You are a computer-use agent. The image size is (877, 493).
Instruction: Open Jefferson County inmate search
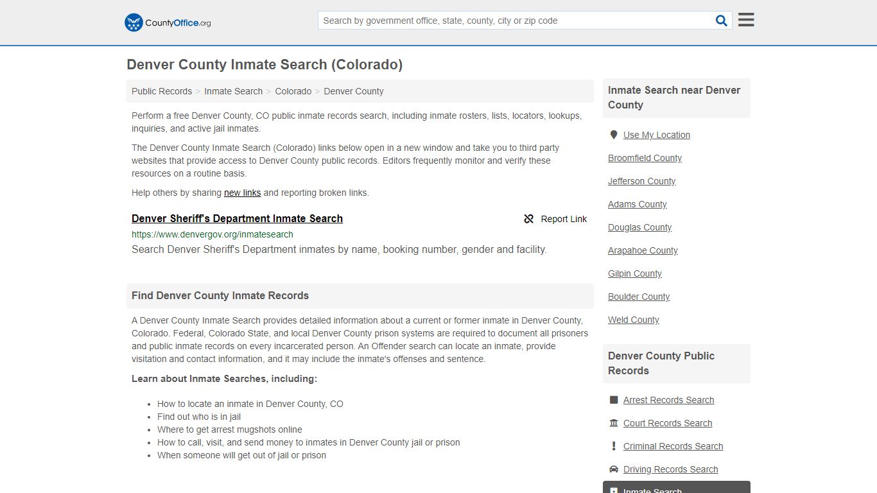(x=641, y=181)
